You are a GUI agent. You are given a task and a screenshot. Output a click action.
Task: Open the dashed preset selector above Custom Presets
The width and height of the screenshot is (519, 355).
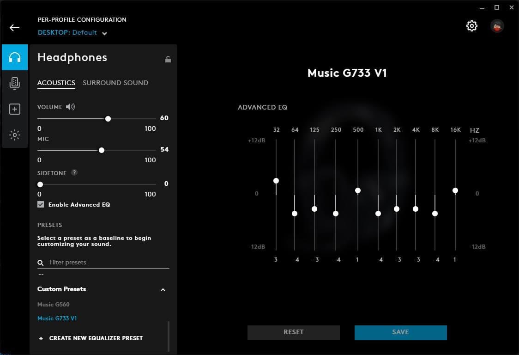pos(41,274)
